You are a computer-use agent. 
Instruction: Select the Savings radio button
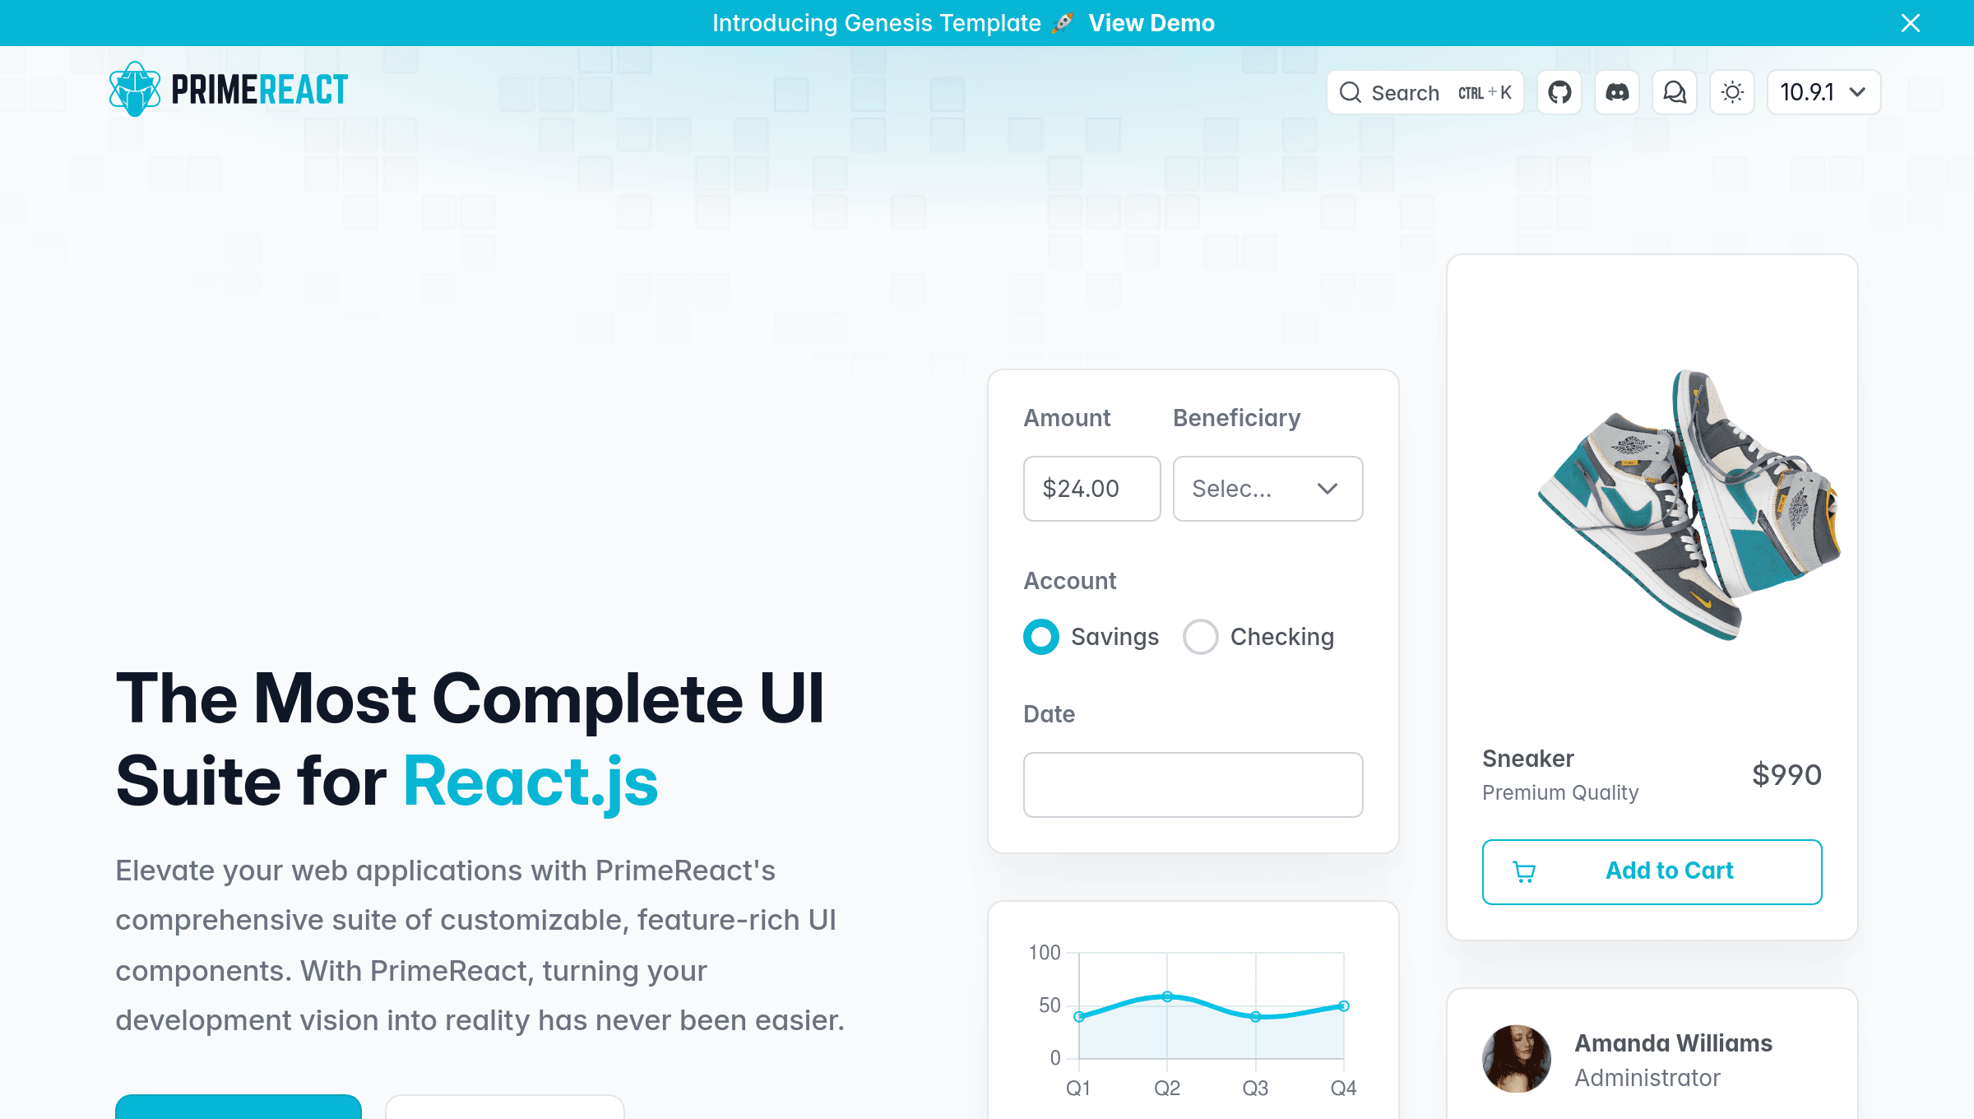pyautogui.click(x=1040, y=636)
